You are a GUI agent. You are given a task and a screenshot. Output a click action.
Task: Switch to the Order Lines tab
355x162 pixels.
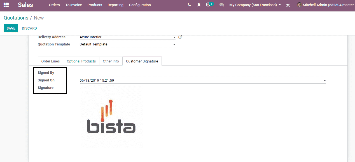pos(50,61)
